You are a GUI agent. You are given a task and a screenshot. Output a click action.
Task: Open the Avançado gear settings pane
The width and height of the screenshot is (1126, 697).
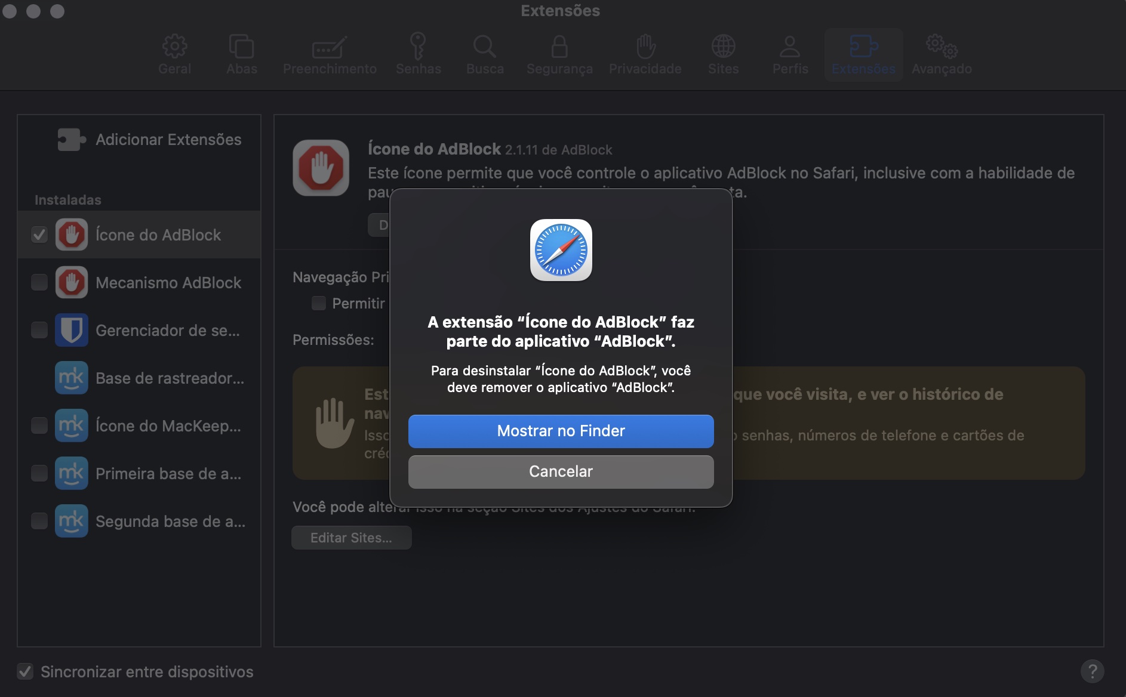(940, 54)
